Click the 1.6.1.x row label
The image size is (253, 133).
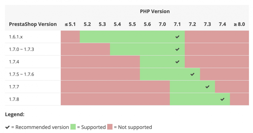click(16, 37)
